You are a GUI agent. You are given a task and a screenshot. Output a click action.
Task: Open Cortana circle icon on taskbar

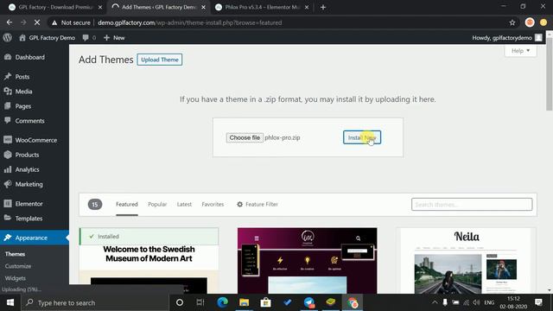point(180,302)
